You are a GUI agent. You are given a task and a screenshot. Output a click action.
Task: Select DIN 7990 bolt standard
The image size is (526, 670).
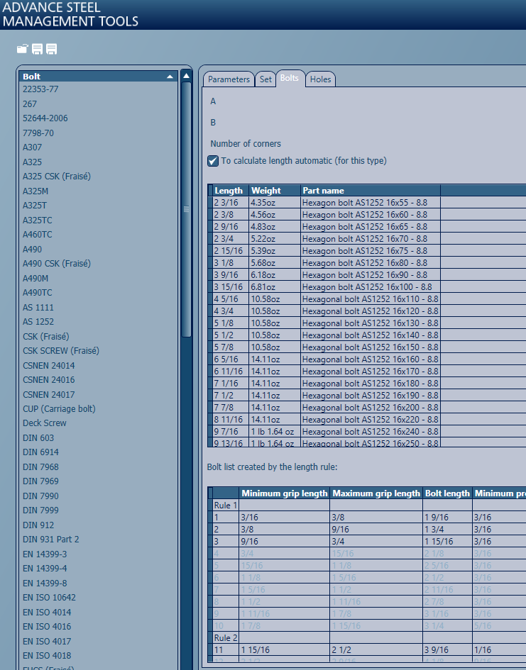pos(40,496)
